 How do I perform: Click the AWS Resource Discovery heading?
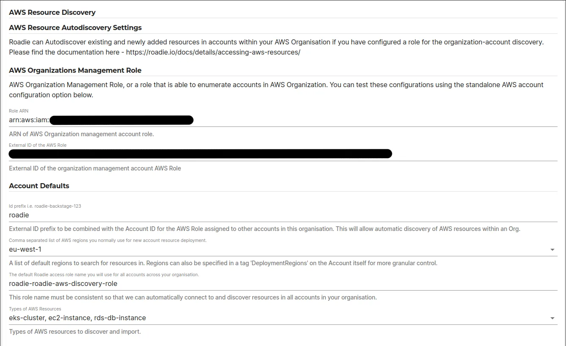pyautogui.click(x=52, y=12)
